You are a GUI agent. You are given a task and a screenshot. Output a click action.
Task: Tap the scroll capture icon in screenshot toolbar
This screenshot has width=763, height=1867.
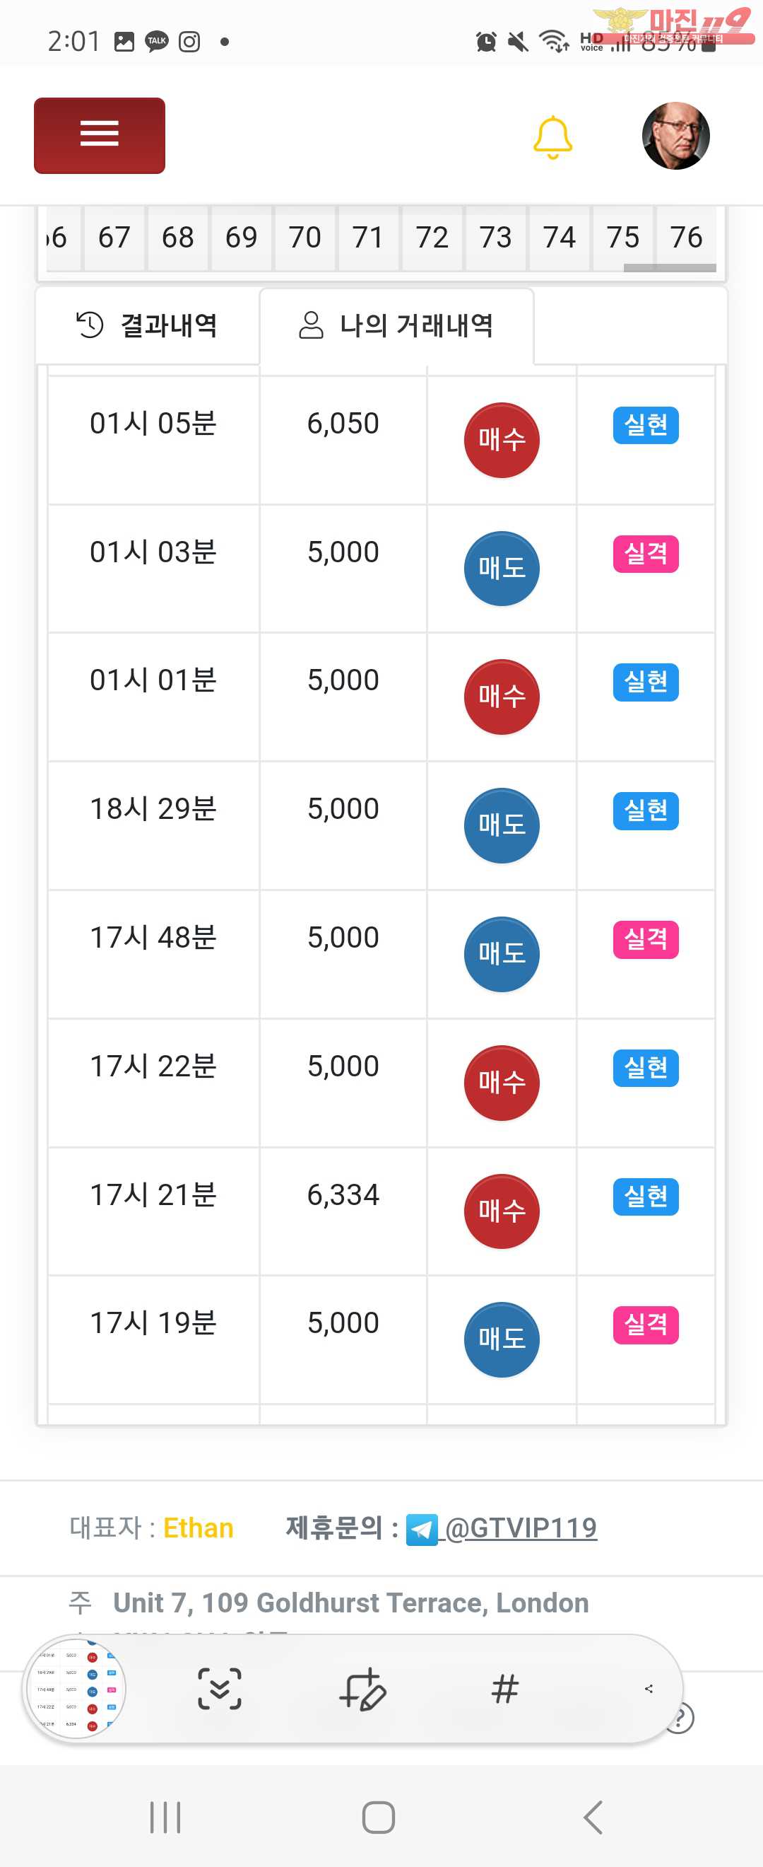tap(219, 1689)
